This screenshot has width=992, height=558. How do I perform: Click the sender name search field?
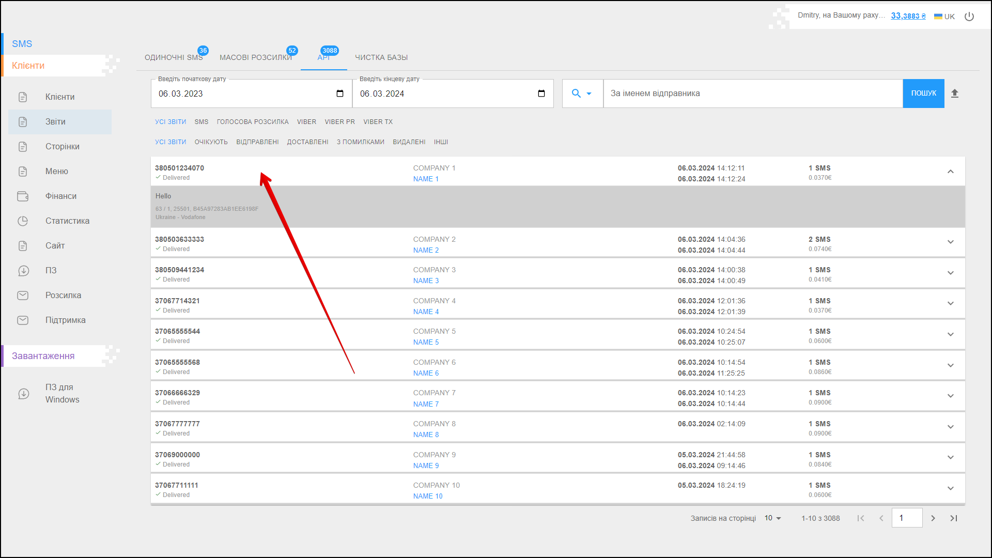[x=752, y=94]
